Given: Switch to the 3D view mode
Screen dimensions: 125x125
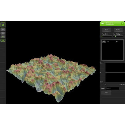Looking at the screenshot, I should tap(3, 33).
